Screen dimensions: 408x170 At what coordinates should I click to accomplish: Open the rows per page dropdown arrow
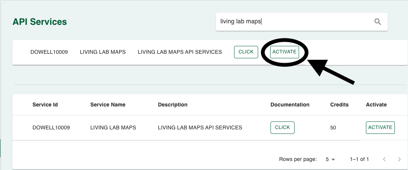click(333, 159)
